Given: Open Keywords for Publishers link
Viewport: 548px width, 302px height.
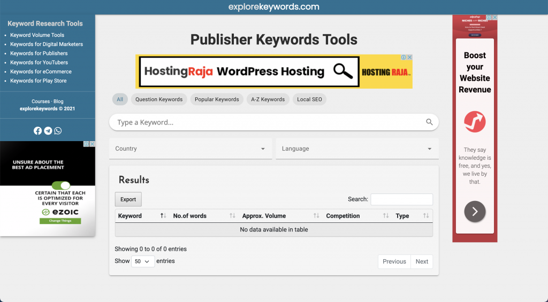Looking at the screenshot, I should 39,53.
